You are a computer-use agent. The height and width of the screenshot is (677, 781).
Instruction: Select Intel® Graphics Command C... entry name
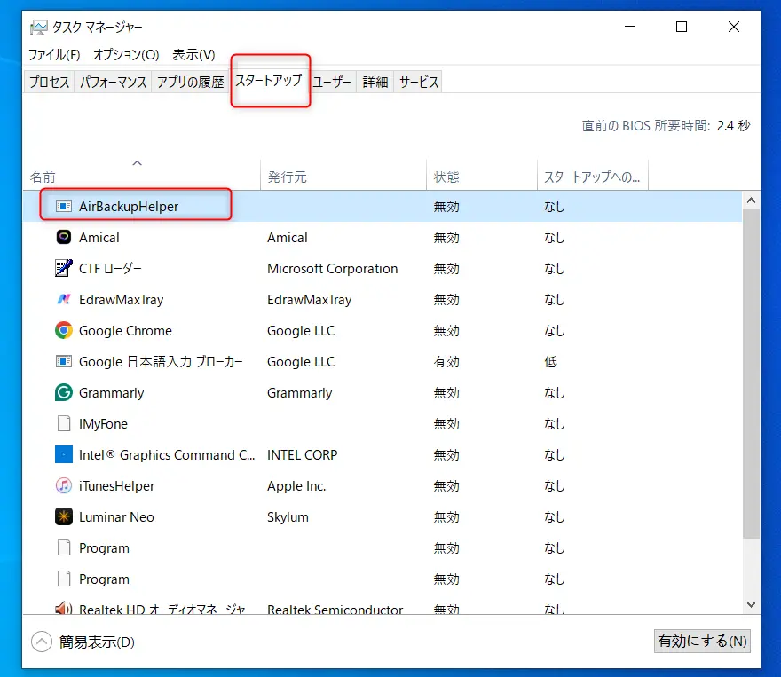[167, 454]
